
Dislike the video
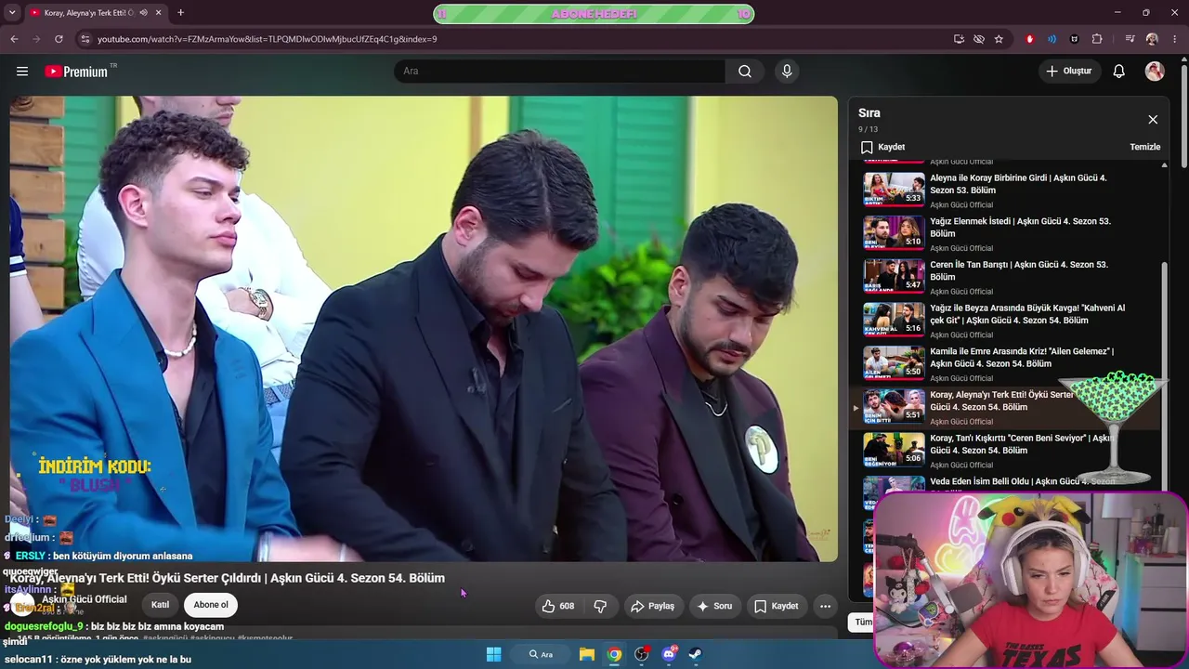coord(600,606)
